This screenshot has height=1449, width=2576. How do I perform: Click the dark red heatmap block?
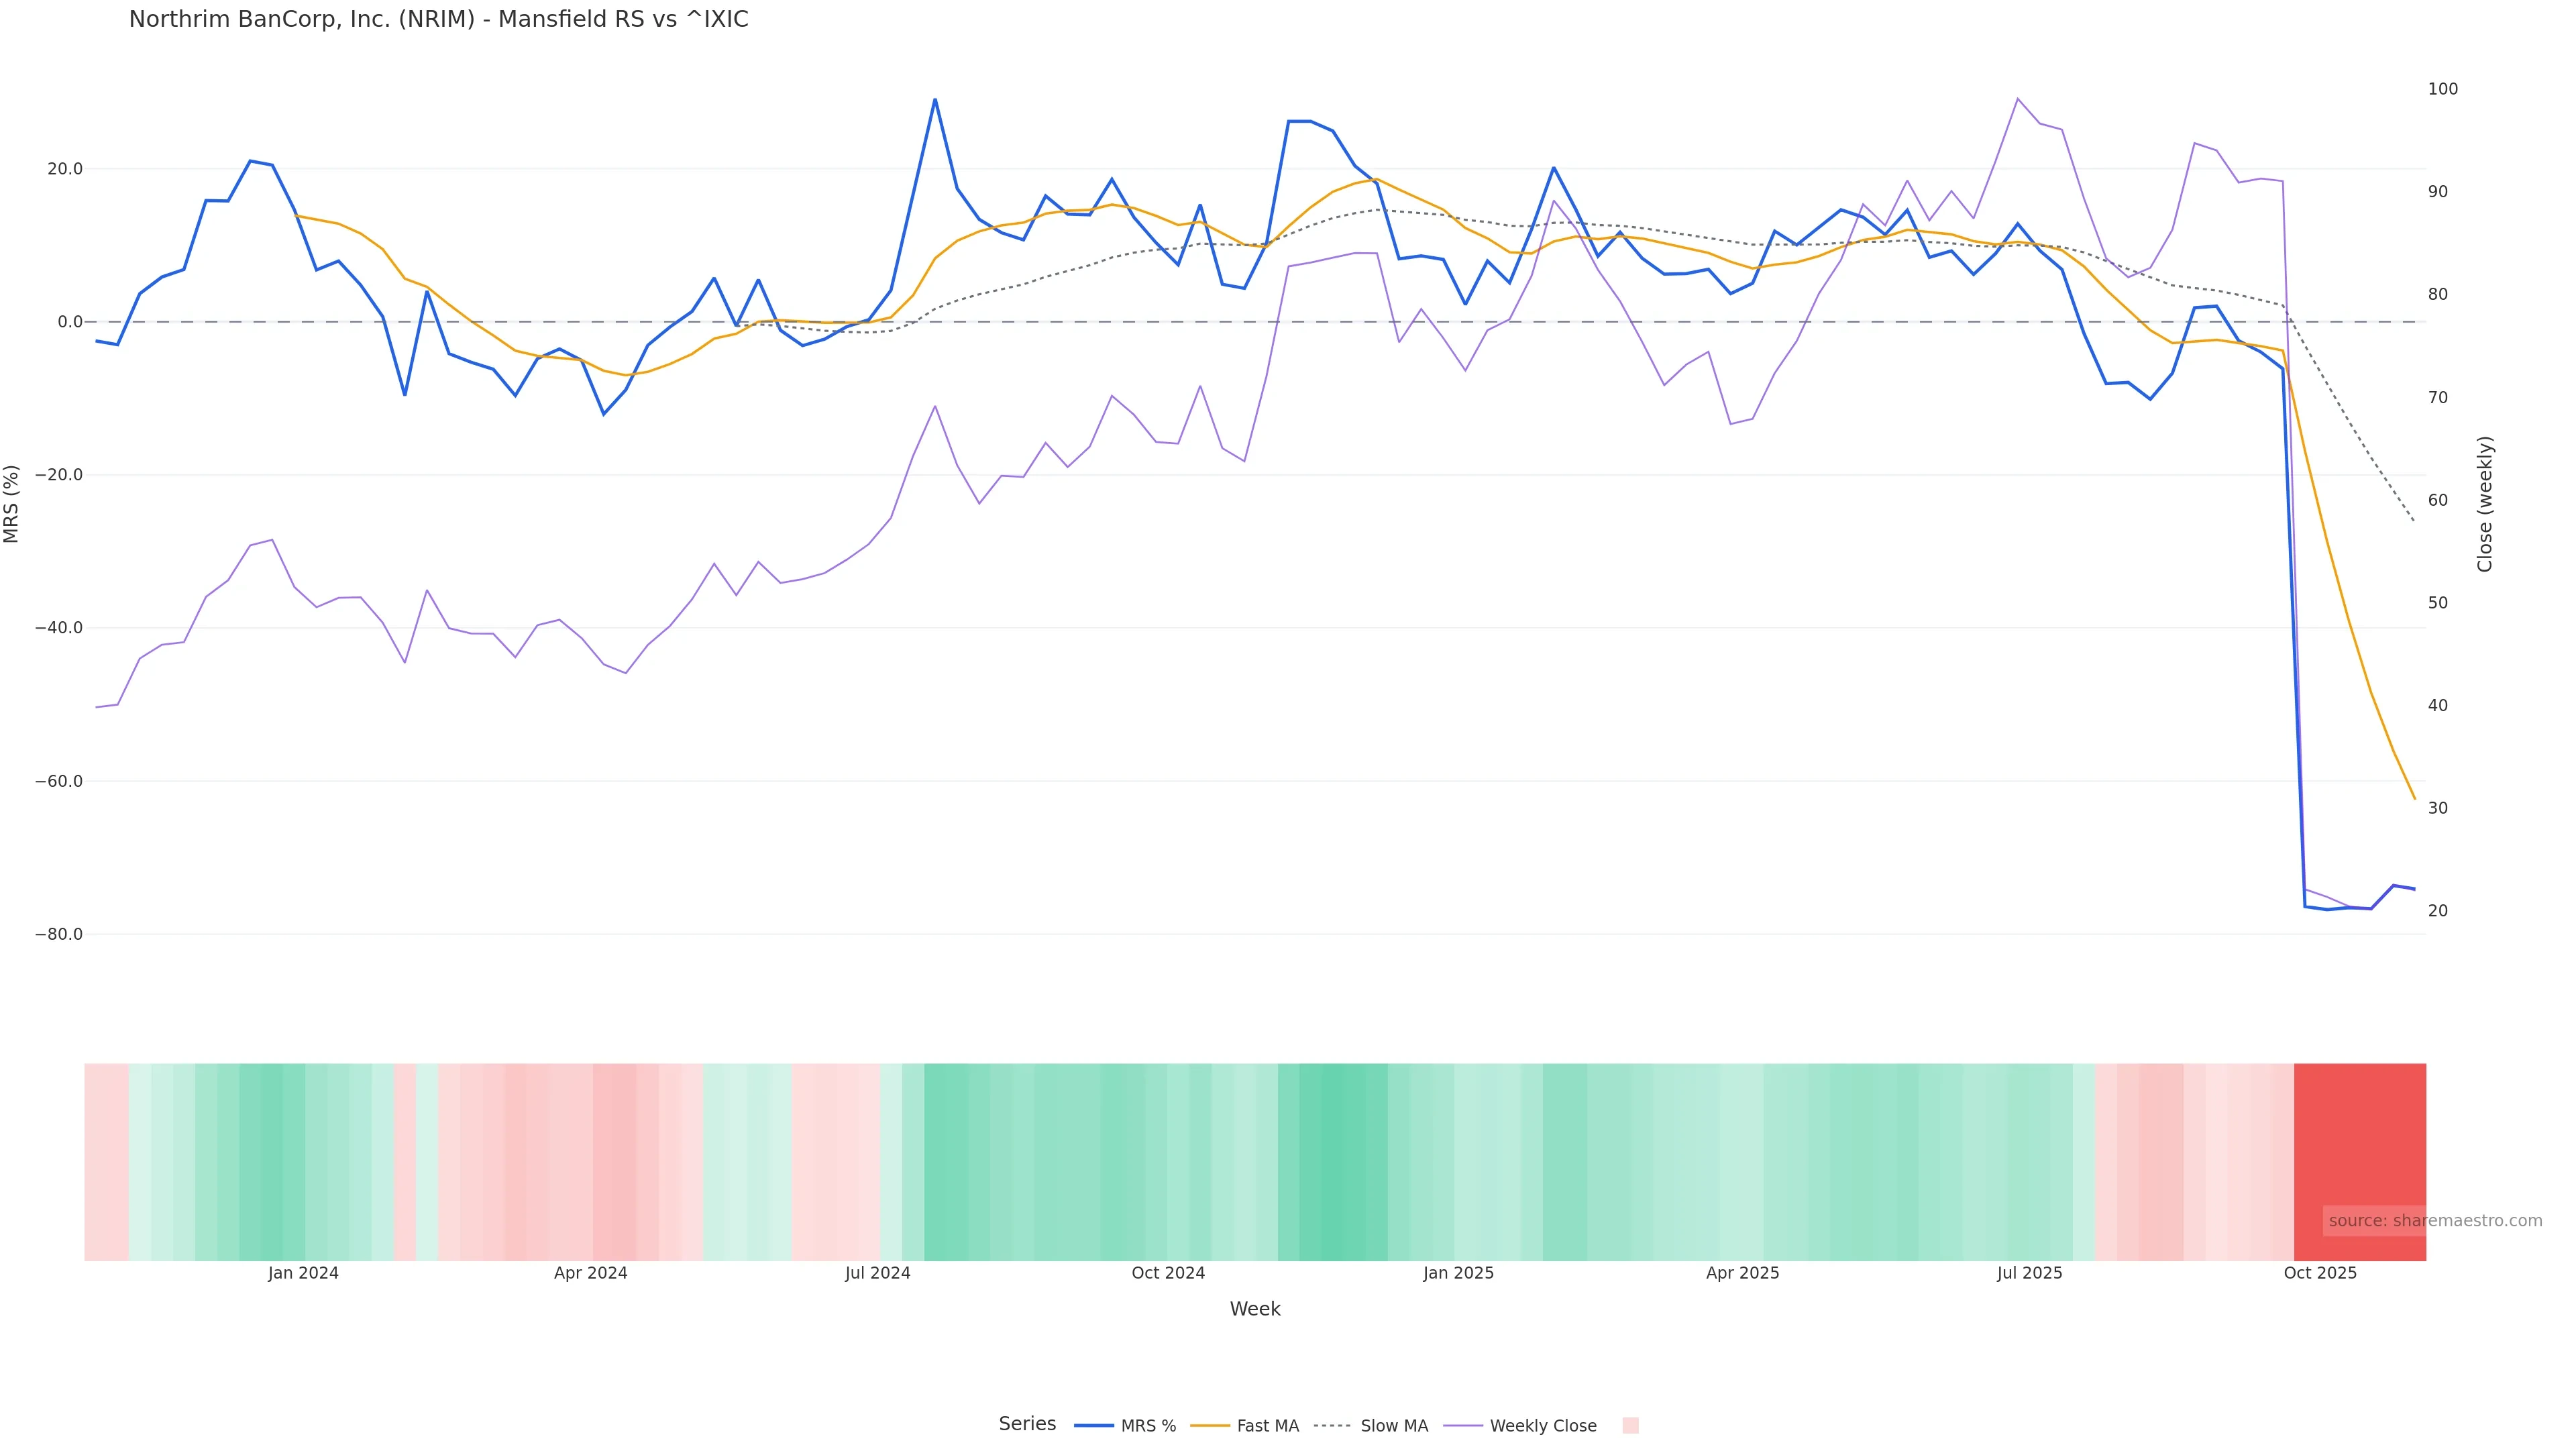(2359, 1161)
